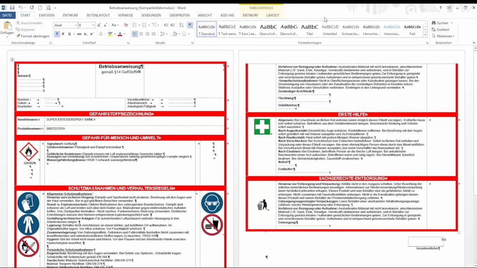
Task: Align text to the center
Action: pyautogui.click(x=141, y=34)
